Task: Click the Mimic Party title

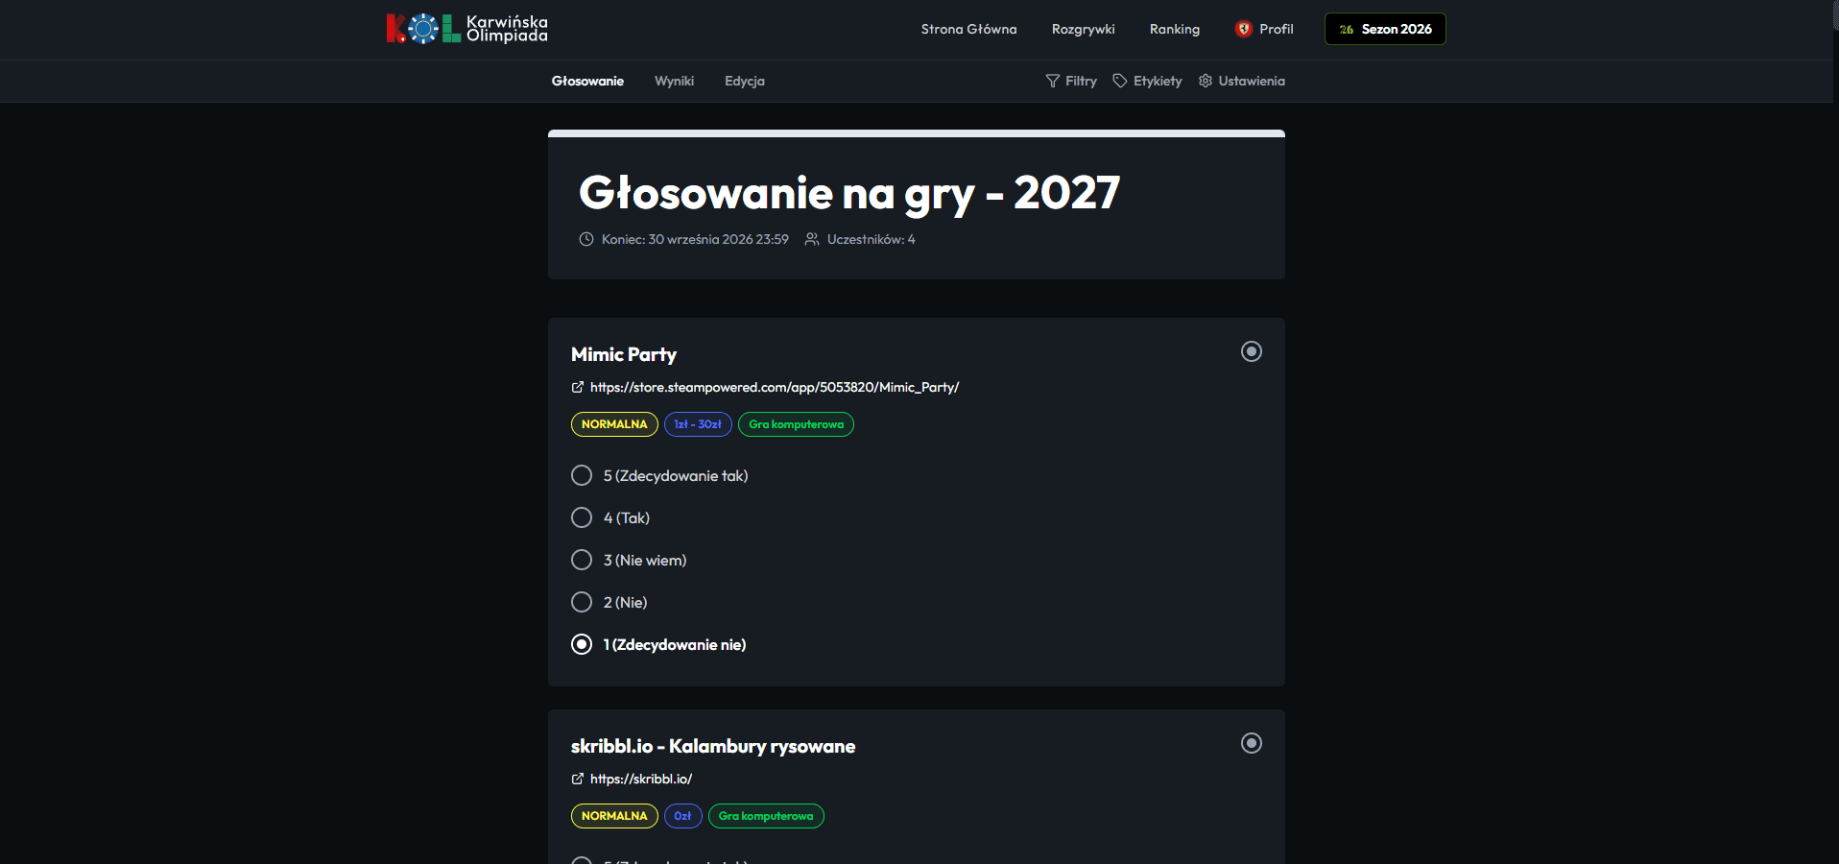Action: (624, 354)
